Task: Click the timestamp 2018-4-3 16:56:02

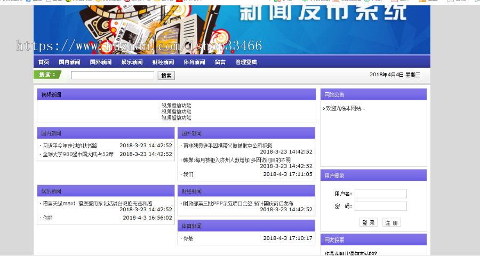Action: (x=147, y=218)
